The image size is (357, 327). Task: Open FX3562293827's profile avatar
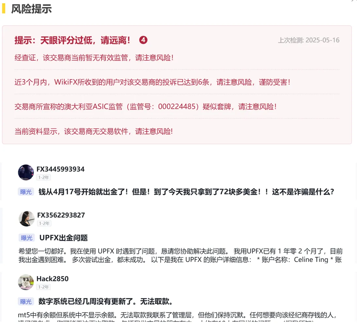coord(27,218)
